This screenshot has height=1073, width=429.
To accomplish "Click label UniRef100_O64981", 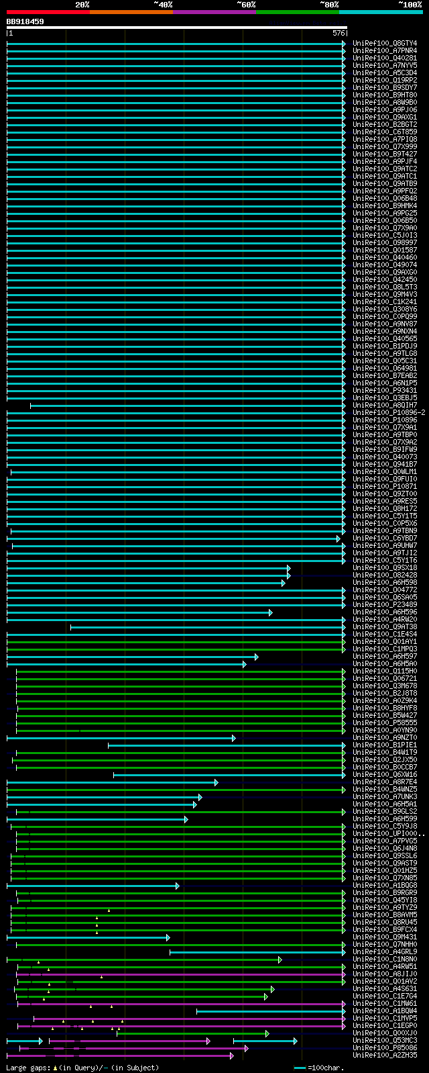I will click(385, 369).
